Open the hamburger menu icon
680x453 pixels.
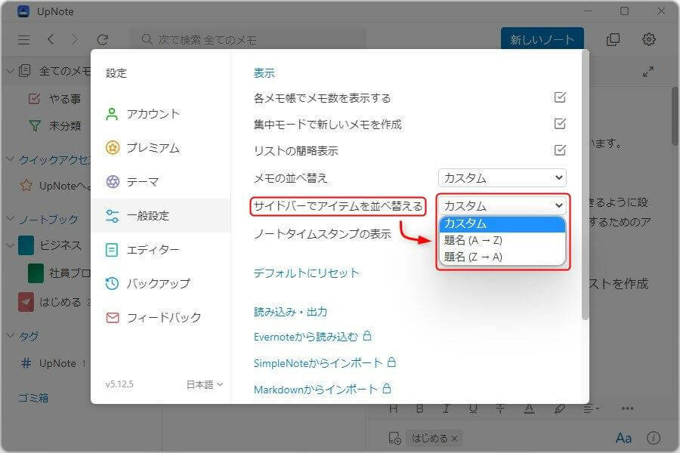coord(24,40)
